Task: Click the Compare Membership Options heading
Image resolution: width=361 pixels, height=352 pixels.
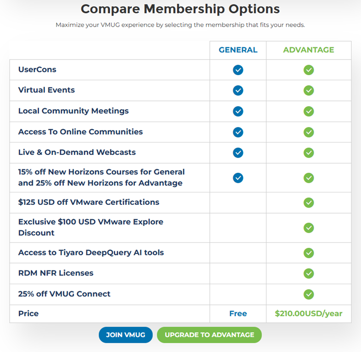Action: click(x=180, y=9)
